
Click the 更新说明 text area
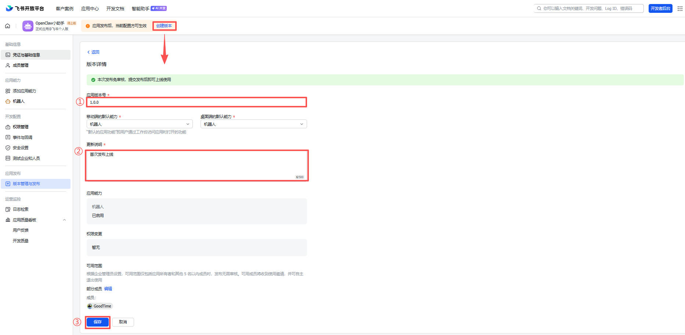[x=197, y=165]
